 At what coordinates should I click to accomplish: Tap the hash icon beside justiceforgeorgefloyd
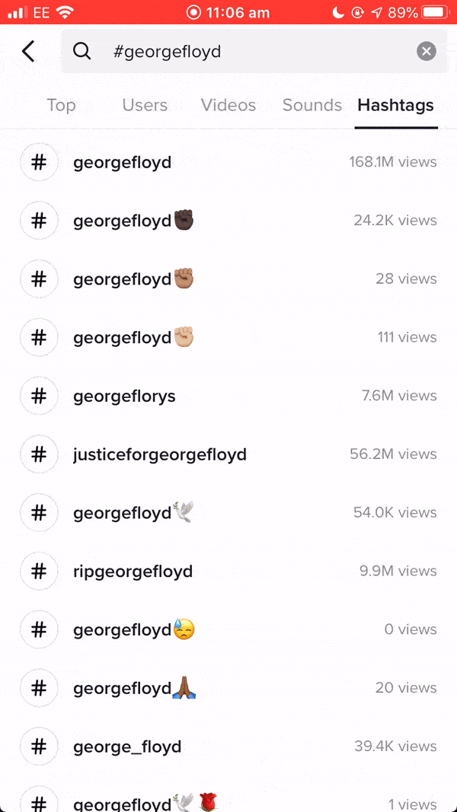(39, 454)
